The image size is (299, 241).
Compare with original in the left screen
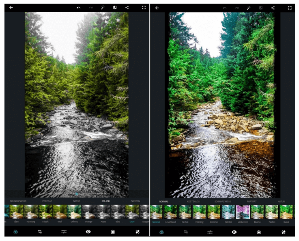[115, 8]
